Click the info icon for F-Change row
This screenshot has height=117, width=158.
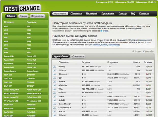55,70
